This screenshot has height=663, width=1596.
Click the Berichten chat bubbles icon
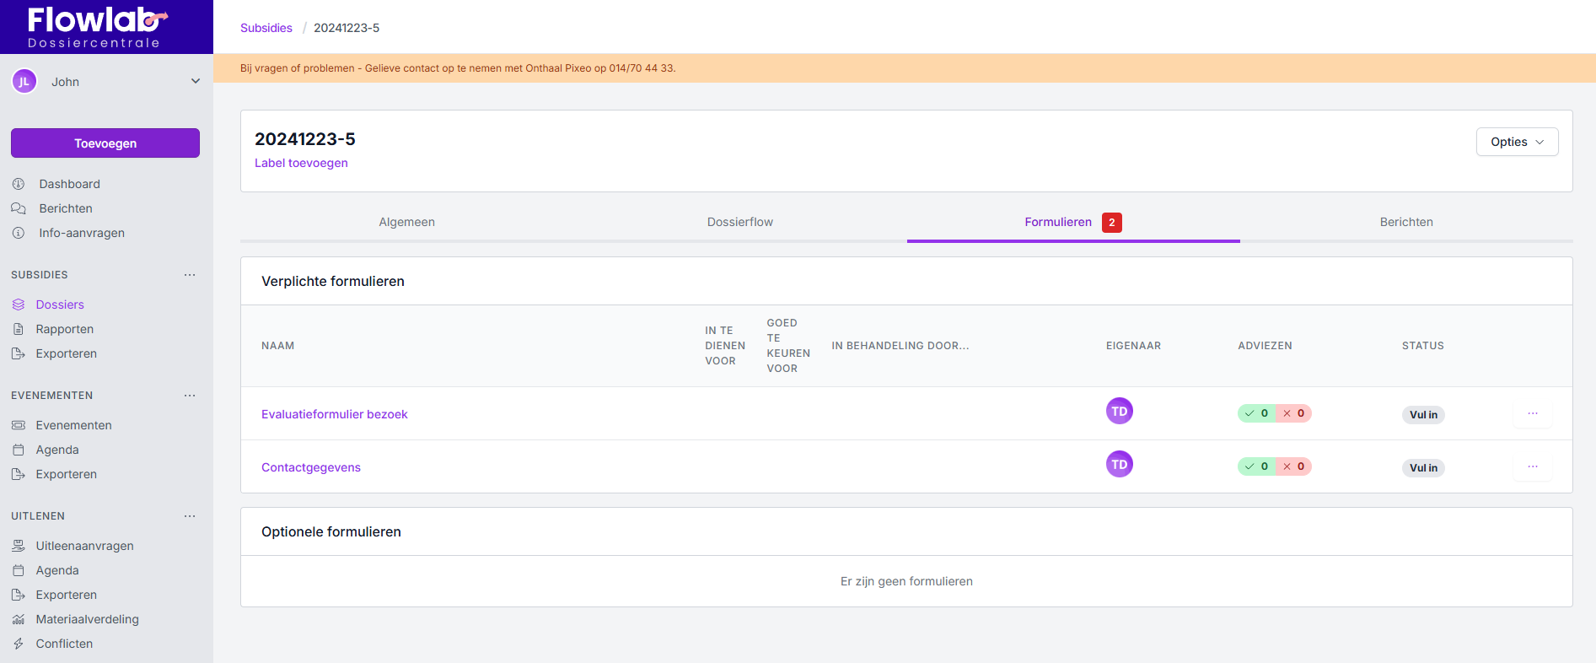19,208
